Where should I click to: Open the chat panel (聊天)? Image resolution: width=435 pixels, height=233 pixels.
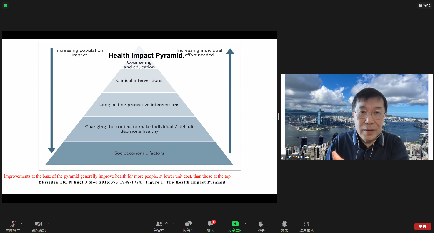click(210, 224)
